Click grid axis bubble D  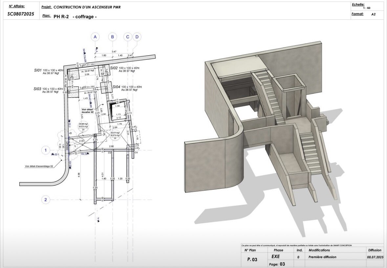point(137,37)
